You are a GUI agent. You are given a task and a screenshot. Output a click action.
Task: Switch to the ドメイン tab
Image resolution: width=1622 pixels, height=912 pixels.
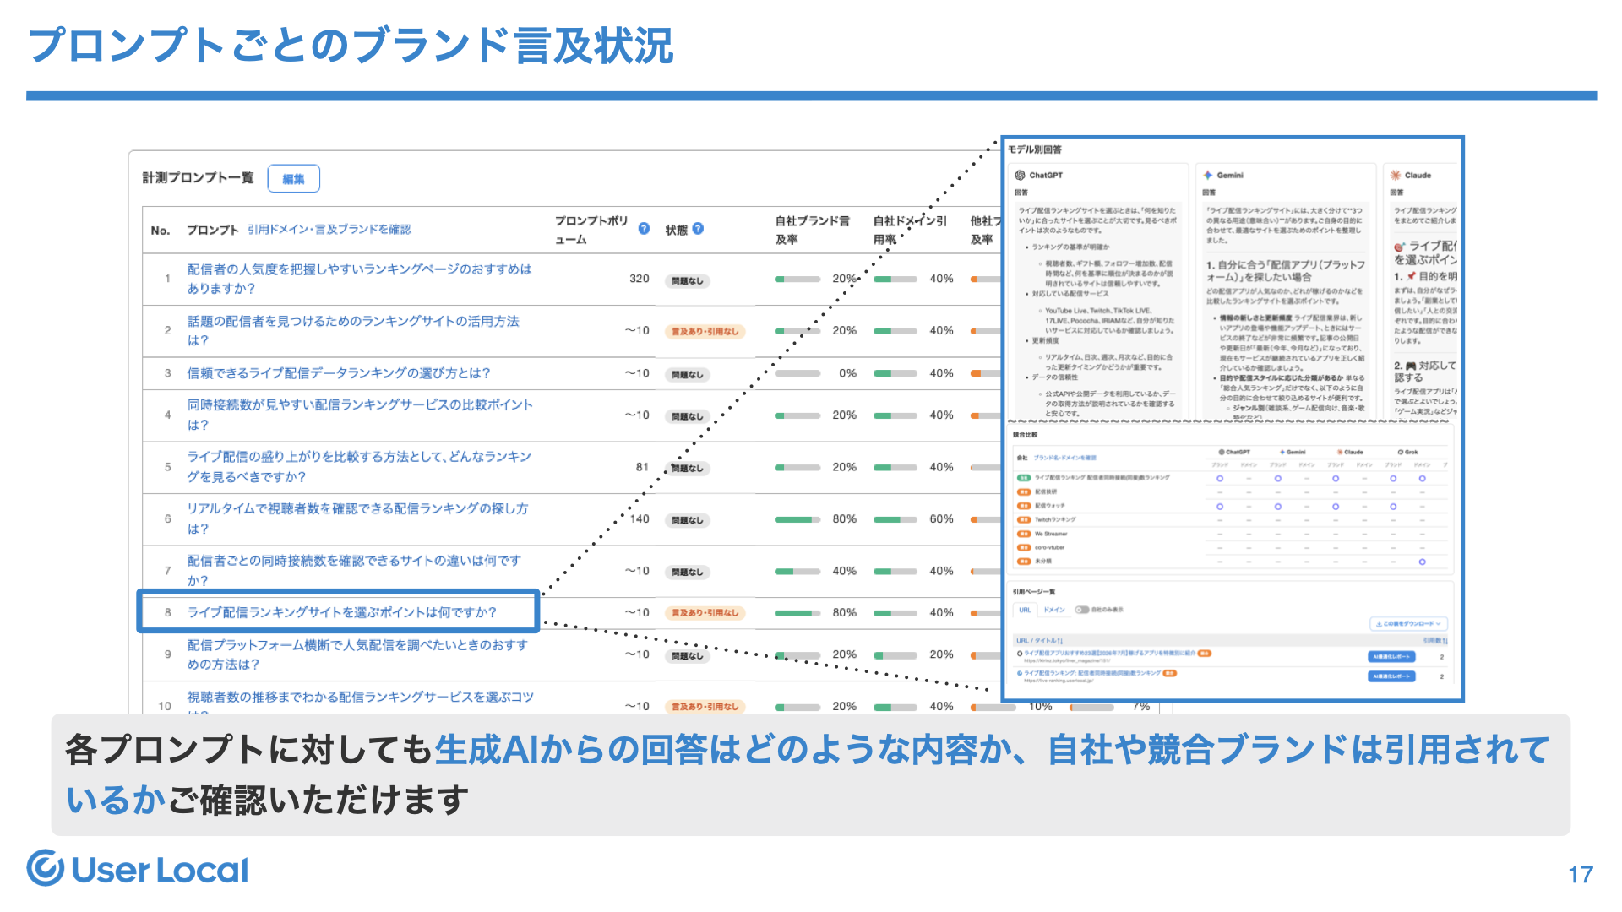point(1054,610)
